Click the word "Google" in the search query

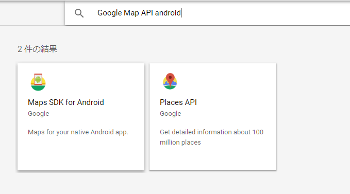click(x=110, y=13)
